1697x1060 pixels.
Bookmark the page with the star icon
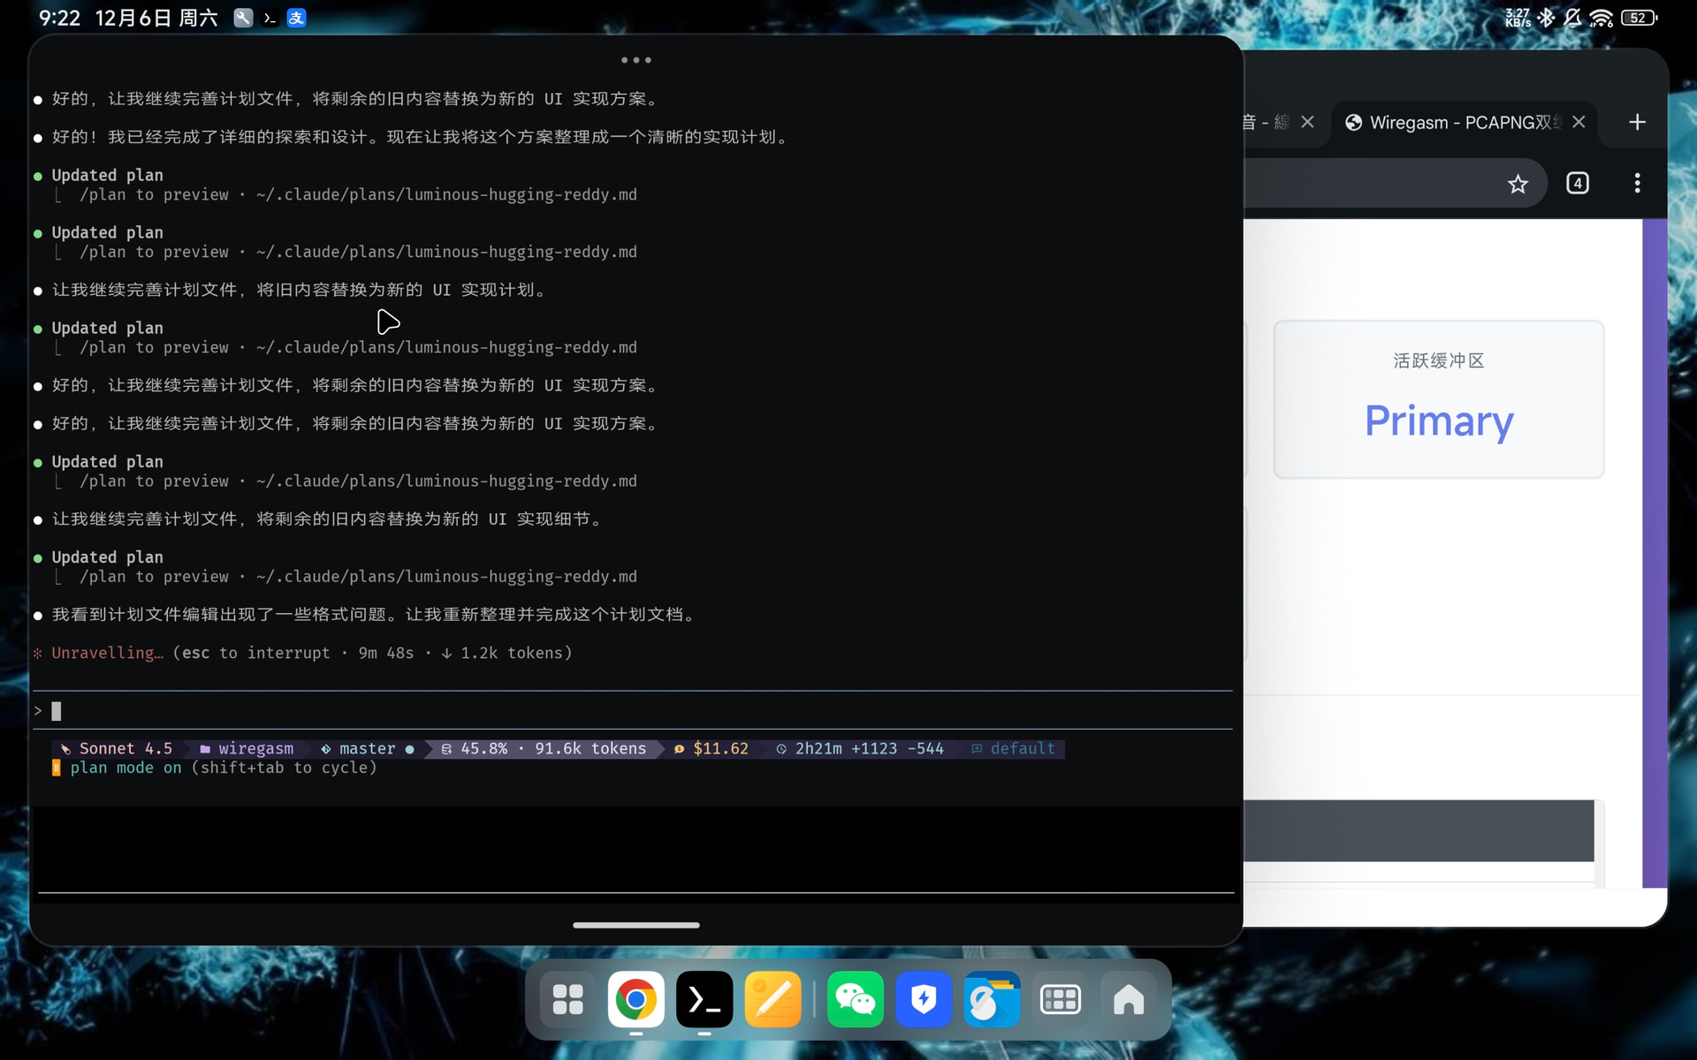point(1518,184)
